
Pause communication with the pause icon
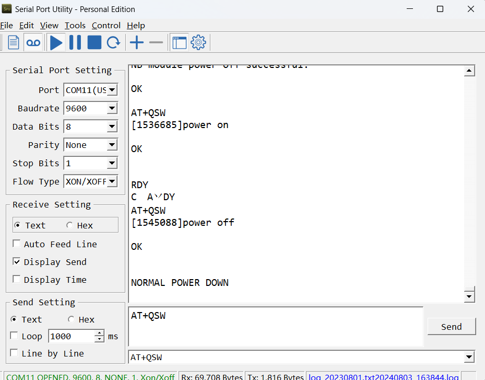click(75, 42)
